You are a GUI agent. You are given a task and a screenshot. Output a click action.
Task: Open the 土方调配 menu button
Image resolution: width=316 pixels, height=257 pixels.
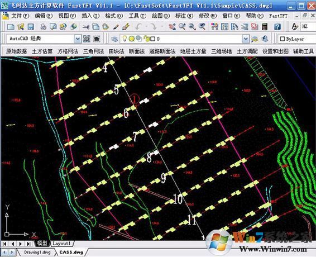coord(247,51)
